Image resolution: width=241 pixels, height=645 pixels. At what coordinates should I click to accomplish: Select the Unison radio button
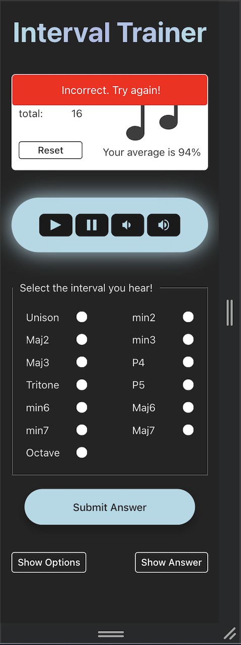pos(82,317)
